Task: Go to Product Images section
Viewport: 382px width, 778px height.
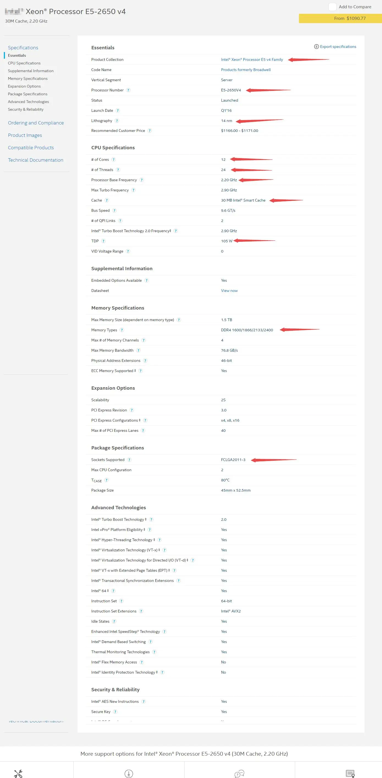Action: pyautogui.click(x=25, y=135)
